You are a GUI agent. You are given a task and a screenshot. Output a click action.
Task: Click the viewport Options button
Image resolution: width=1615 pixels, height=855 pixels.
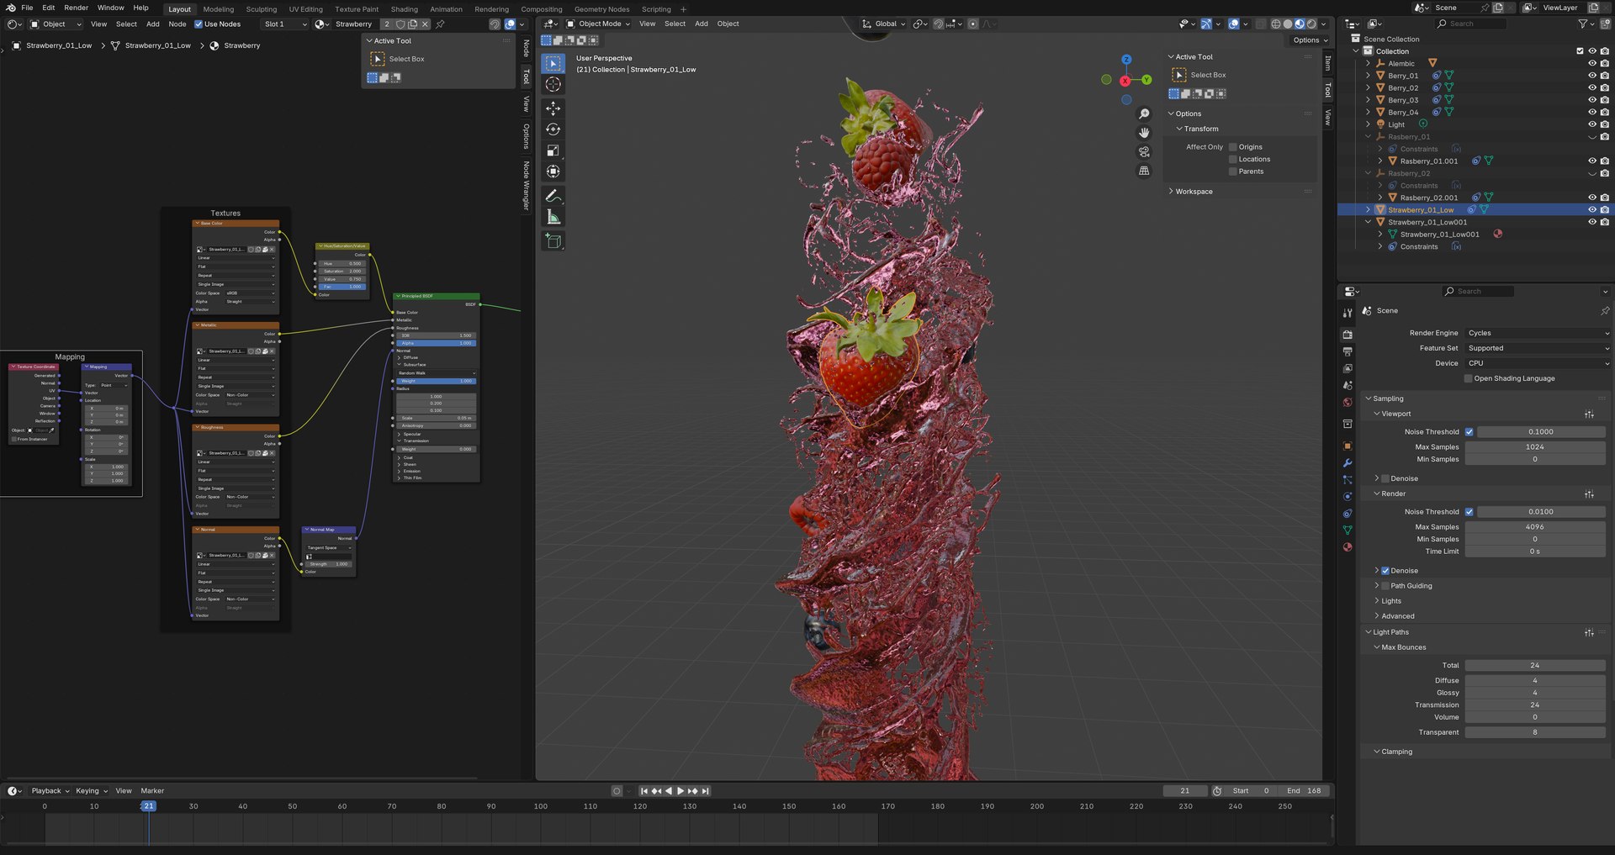1310,40
